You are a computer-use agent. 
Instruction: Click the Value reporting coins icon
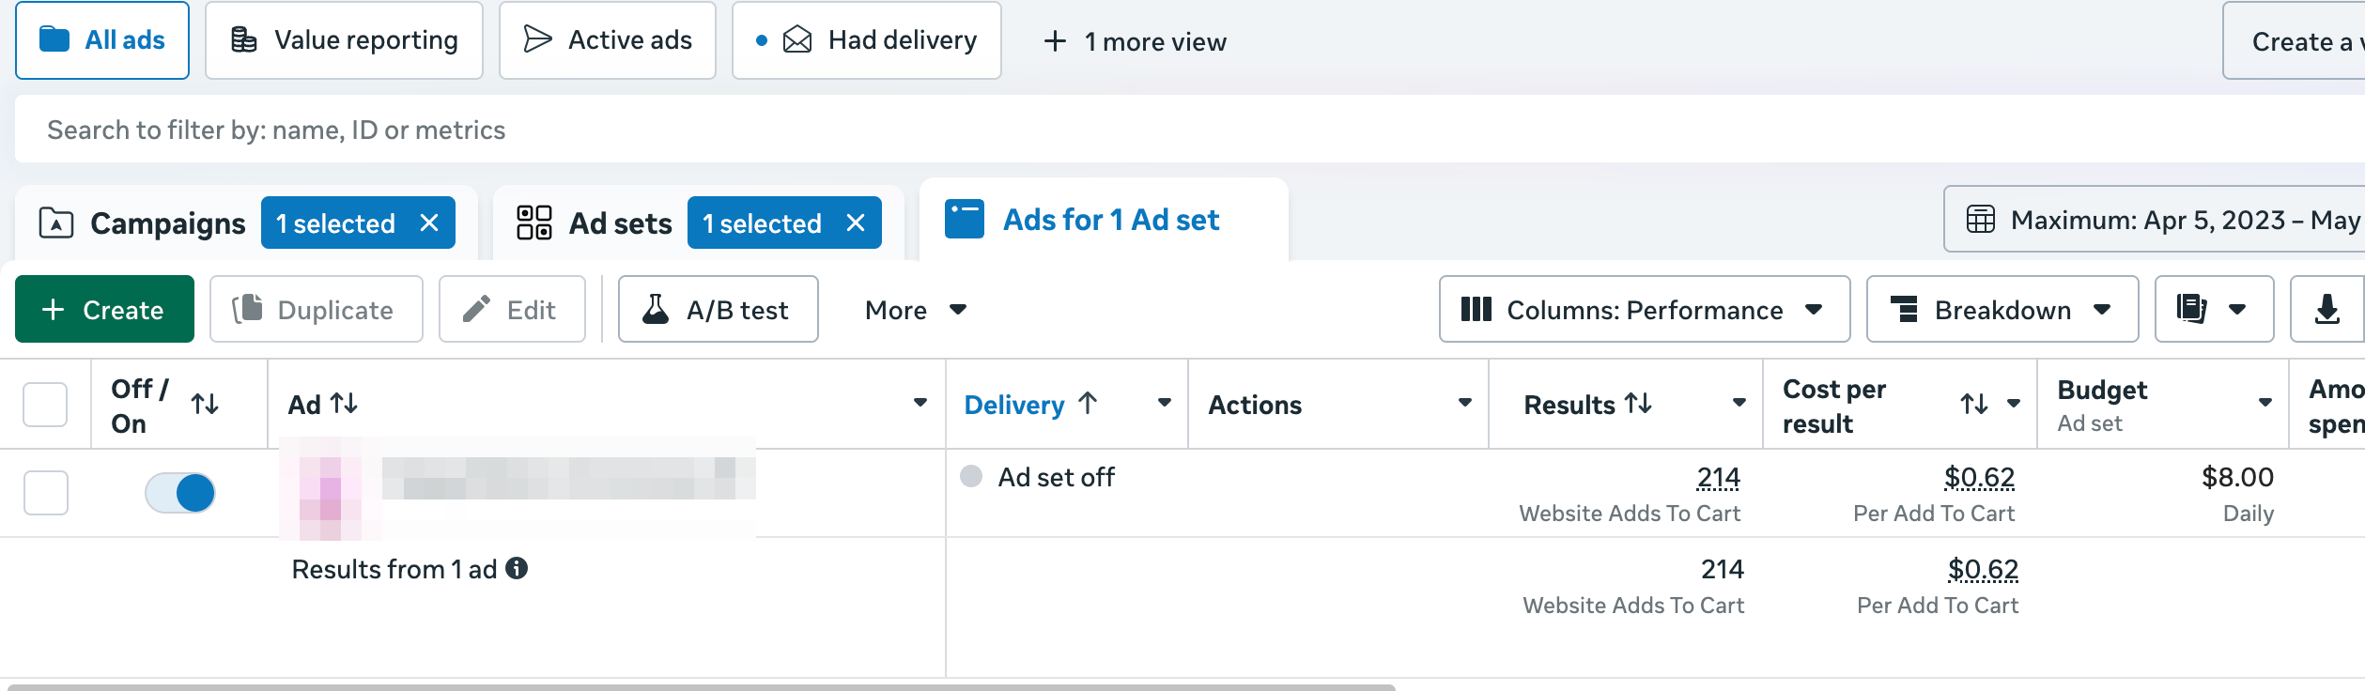pyautogui.click(x=244, y=39)
